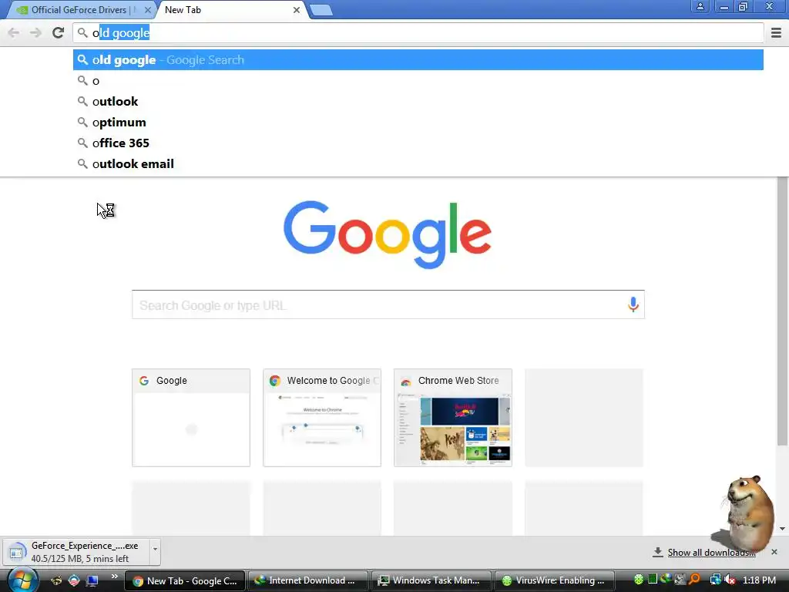This screenshot has width=789, height=592.
Task: Open the Welcome to Google Chrome thumbnail
Action: (x=322, y=418)
